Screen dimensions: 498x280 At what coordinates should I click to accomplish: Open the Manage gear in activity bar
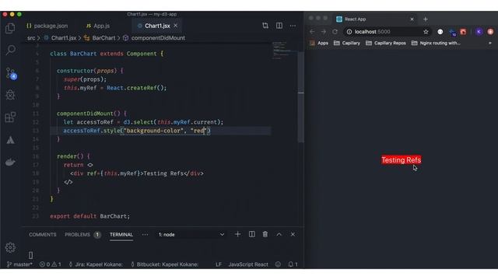10,247
